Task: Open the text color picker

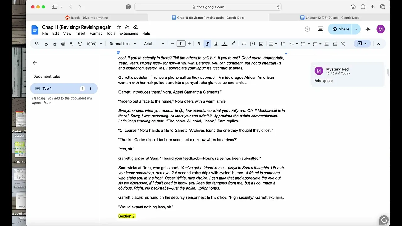Action: point(225,44)
